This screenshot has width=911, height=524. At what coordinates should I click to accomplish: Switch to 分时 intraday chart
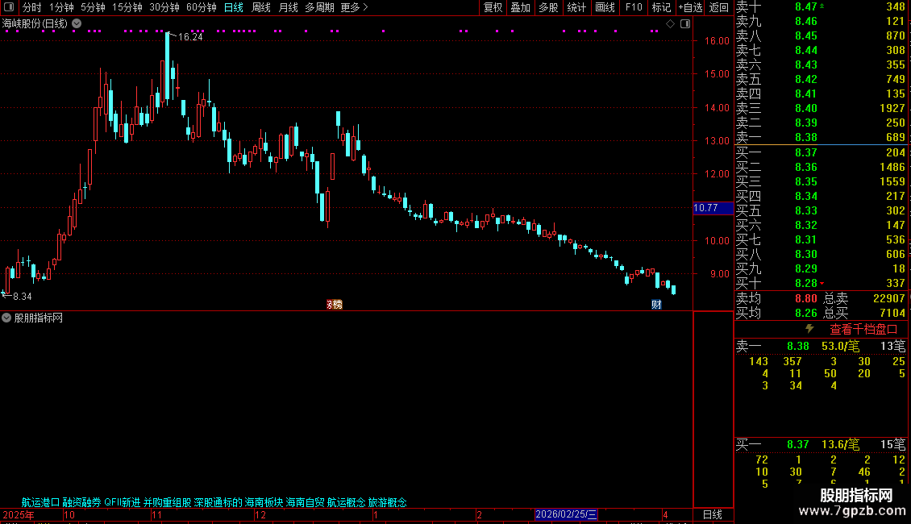32,7
